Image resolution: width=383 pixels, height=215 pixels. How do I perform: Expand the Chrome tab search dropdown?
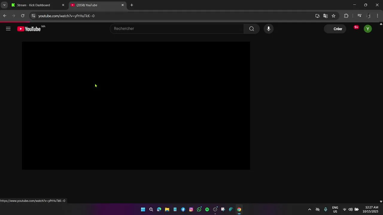click(4, 5)
